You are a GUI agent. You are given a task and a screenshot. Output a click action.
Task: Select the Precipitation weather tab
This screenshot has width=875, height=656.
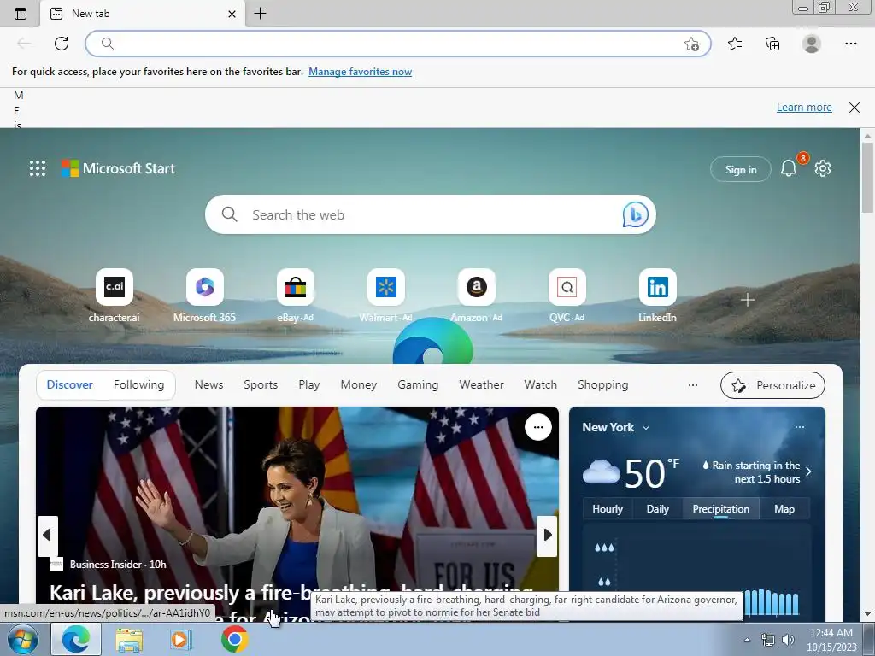pyautogui.click(x=721, y=509)
